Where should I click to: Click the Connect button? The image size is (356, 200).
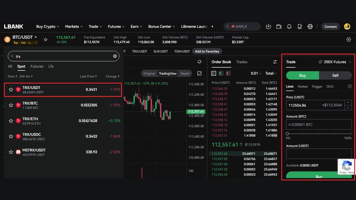point(330,26)
